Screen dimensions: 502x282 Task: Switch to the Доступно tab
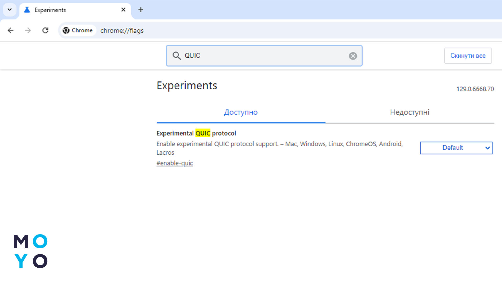[x=241, y=112]
